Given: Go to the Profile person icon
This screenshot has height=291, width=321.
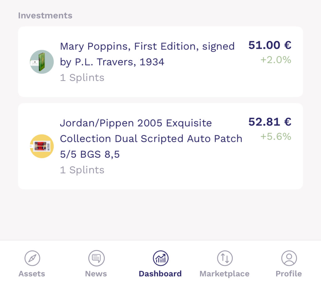Looking at the screenshot, I should pyautogui.click(x=289, y=258).
